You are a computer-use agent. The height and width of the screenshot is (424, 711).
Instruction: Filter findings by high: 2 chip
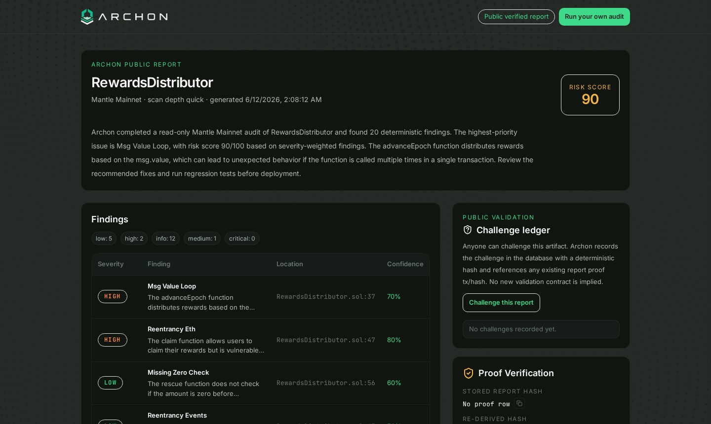(x=134, y=239)
